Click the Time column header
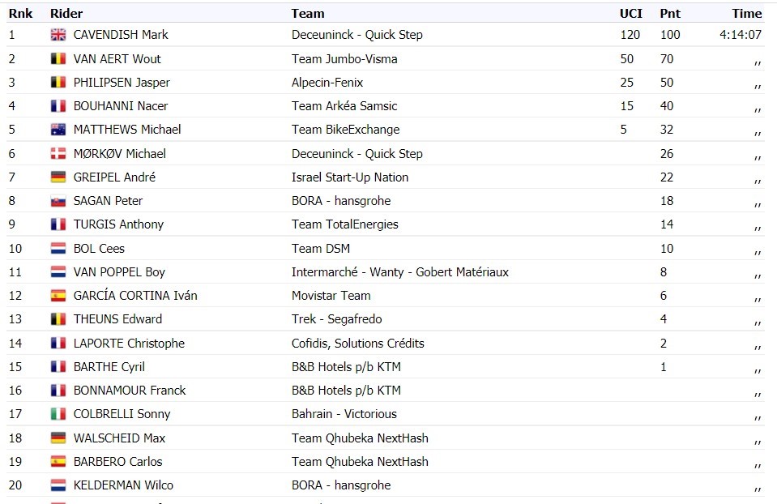Image resolution: width=777 pixels, height=504 pixels. (x=747, y=14)
